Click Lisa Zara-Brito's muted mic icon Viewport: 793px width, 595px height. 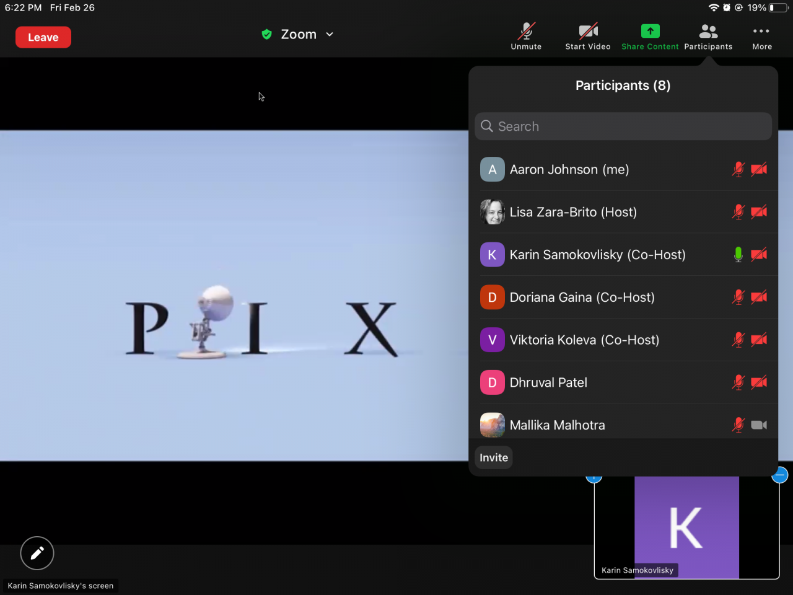[738, 212]
